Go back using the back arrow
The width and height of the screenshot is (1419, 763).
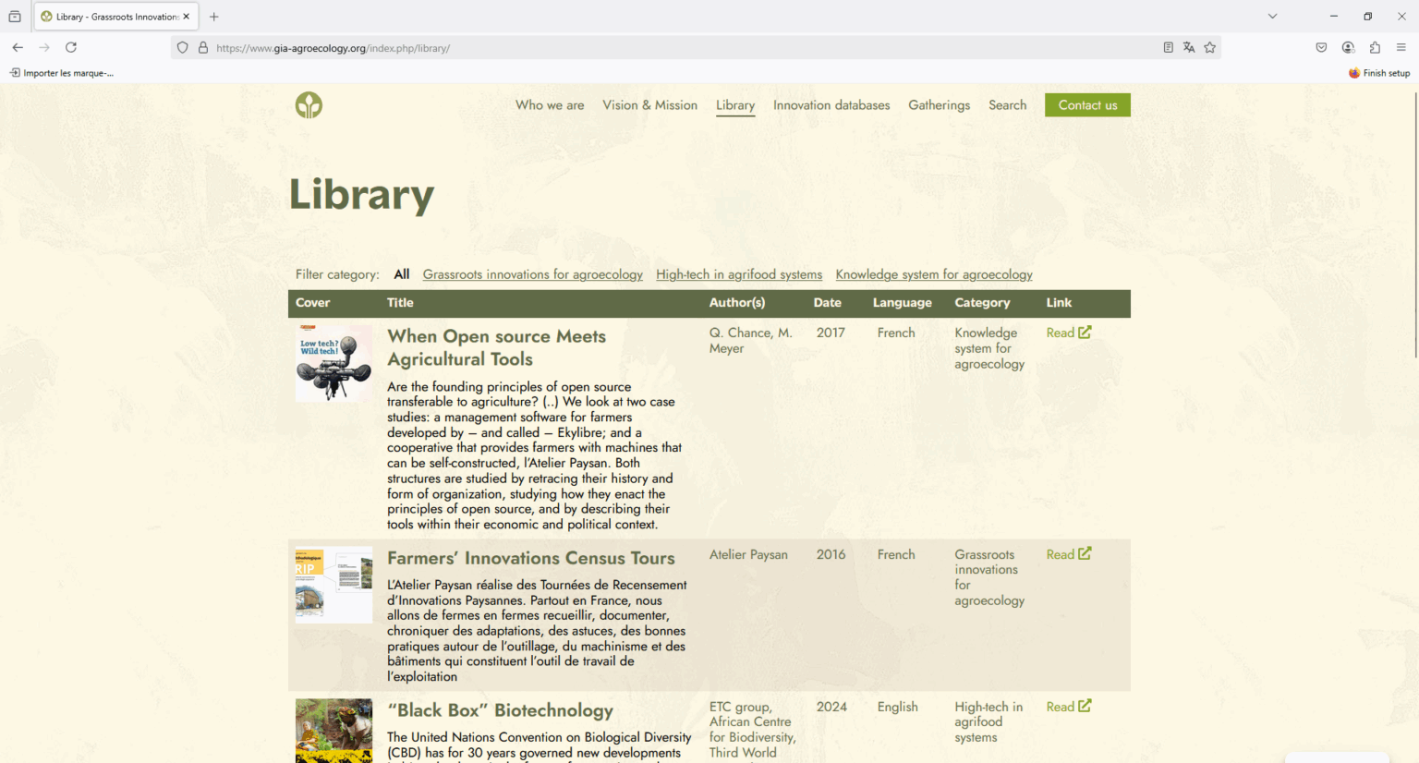(x=18, y=47)
